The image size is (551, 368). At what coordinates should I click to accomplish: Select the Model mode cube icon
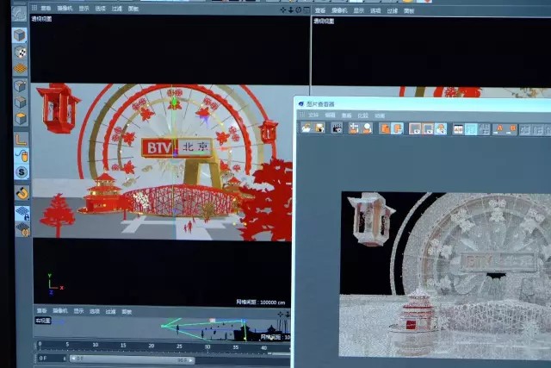pos(20,35)
